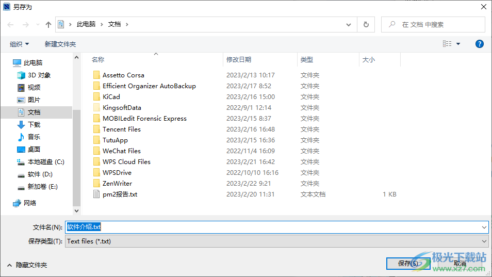Image resolution: width=492 pixels, height=277 pixels.
Task: Close the 另存为 dialog
Action: coord(484,7)
